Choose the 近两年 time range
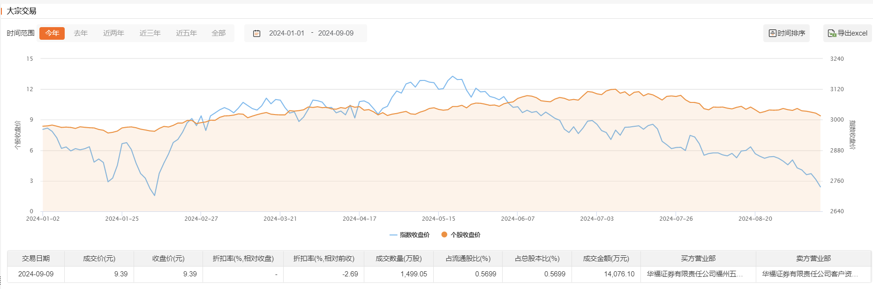Image resolution: width=873 pixels, height=289 pixels. 113,33
